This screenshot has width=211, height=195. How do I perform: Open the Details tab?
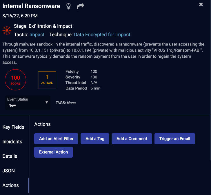tap(10, 156)
